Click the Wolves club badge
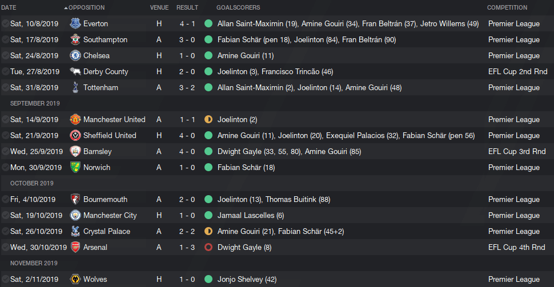 click(x=75, y=279)
